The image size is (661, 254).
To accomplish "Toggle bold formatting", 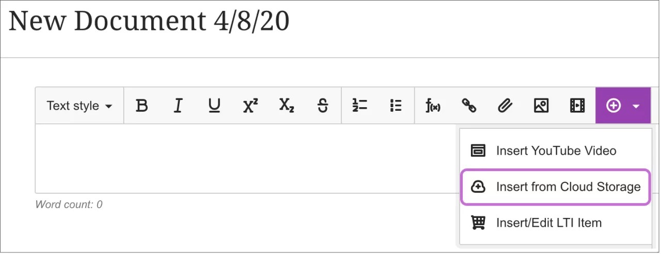I will click(141, 106).
